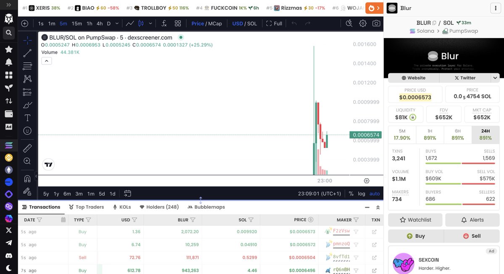
Task: Switch to the Holders (248) tab
Action: point(159,207)
